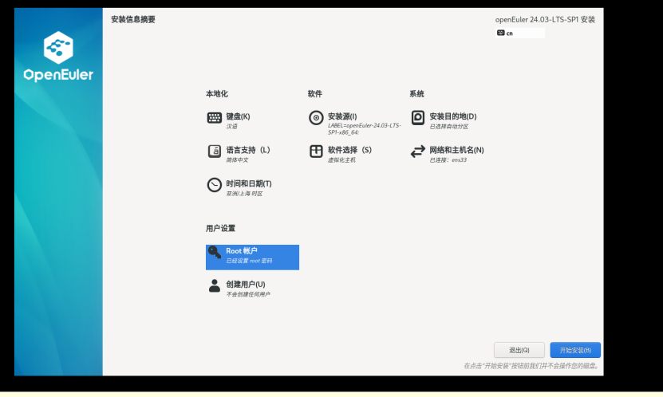663x397 pixels.
Task: Click the clock icon for time and date
Action: (215, 185)
